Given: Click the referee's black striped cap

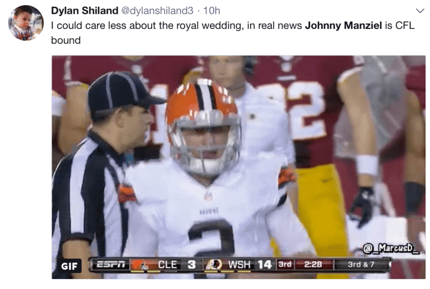Looking at the screenshot, I should tap(123, 92).
